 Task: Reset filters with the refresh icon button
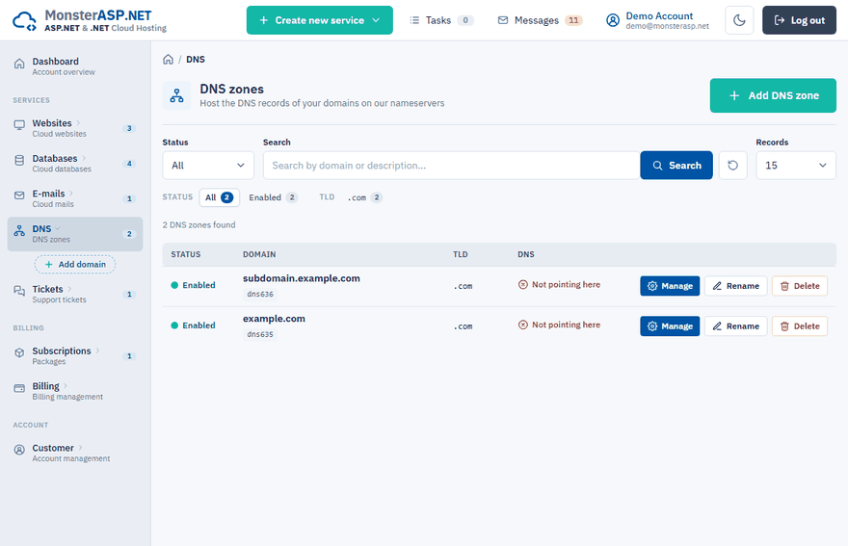click(x=732, y=166)
